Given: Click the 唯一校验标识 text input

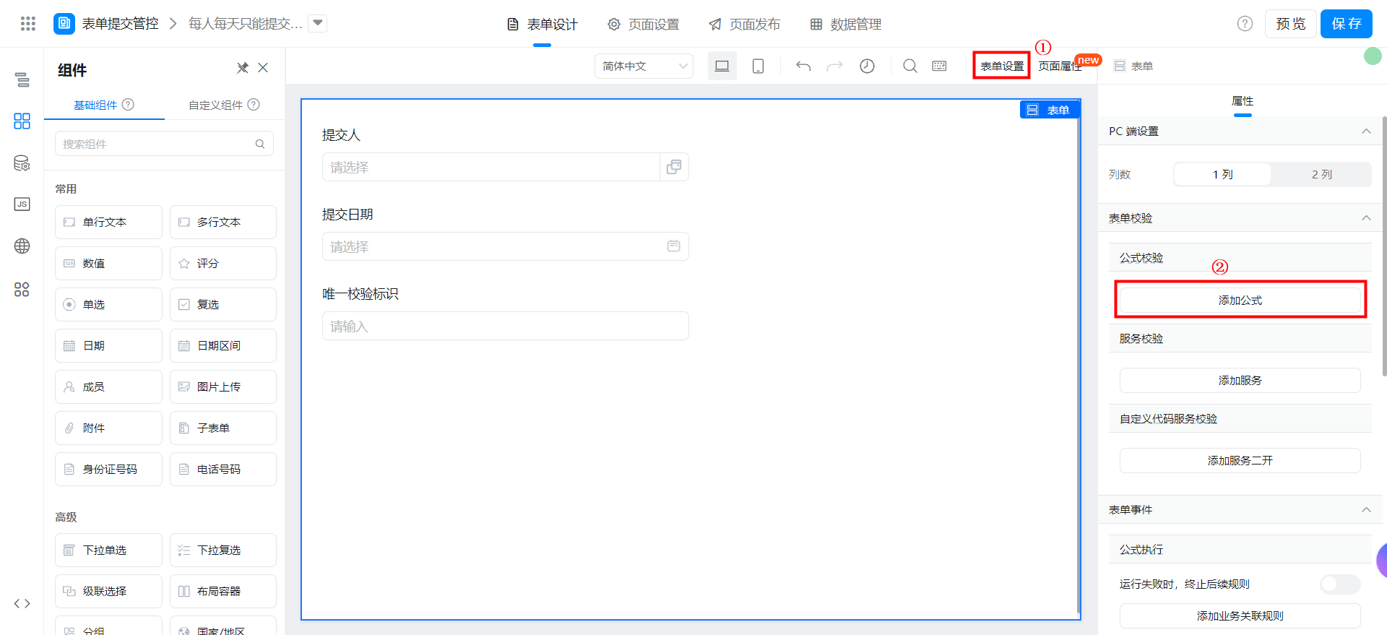Looking at the screenshot, I should [505, 326].
